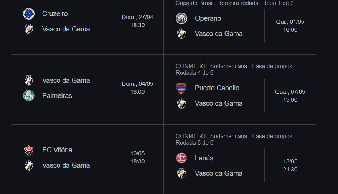The height and width of the screenshot is (194, 338).
Task: Open the Copa do Brasil Terceira rodada header
Action: coord(234,3)
